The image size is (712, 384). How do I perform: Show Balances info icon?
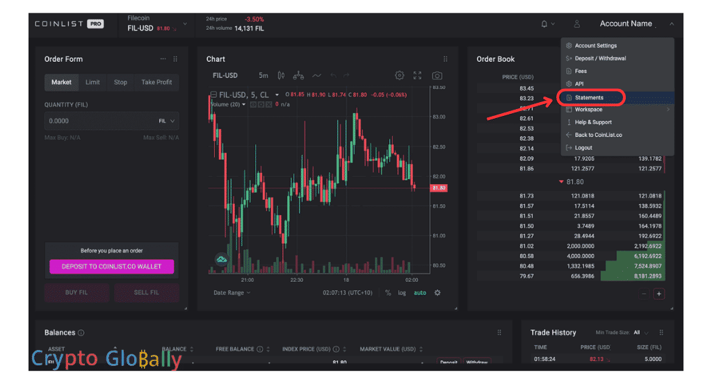click(x=81, y=333)
